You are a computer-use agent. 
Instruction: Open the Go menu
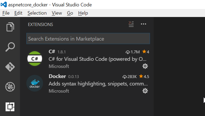tap(70, 13)
